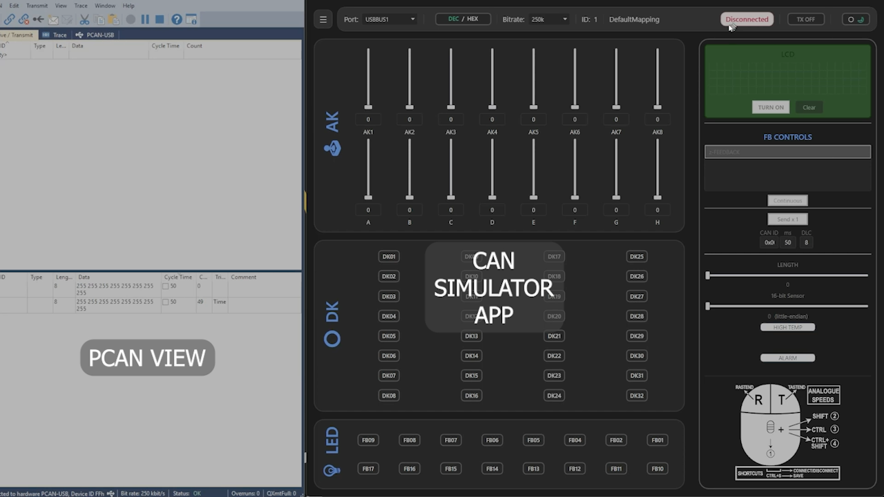
Task: Click the Cycle Time column header in receive list
Action: pos(166,46)
